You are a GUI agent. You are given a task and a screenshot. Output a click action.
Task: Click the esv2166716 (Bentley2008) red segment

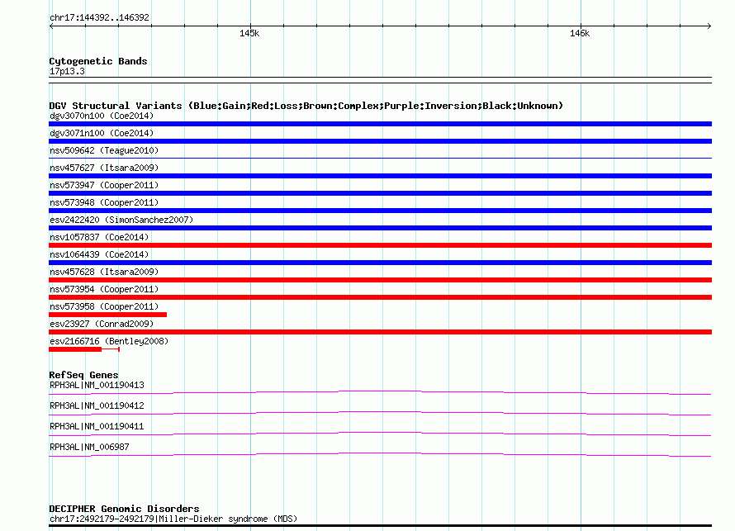pos(75,349)
